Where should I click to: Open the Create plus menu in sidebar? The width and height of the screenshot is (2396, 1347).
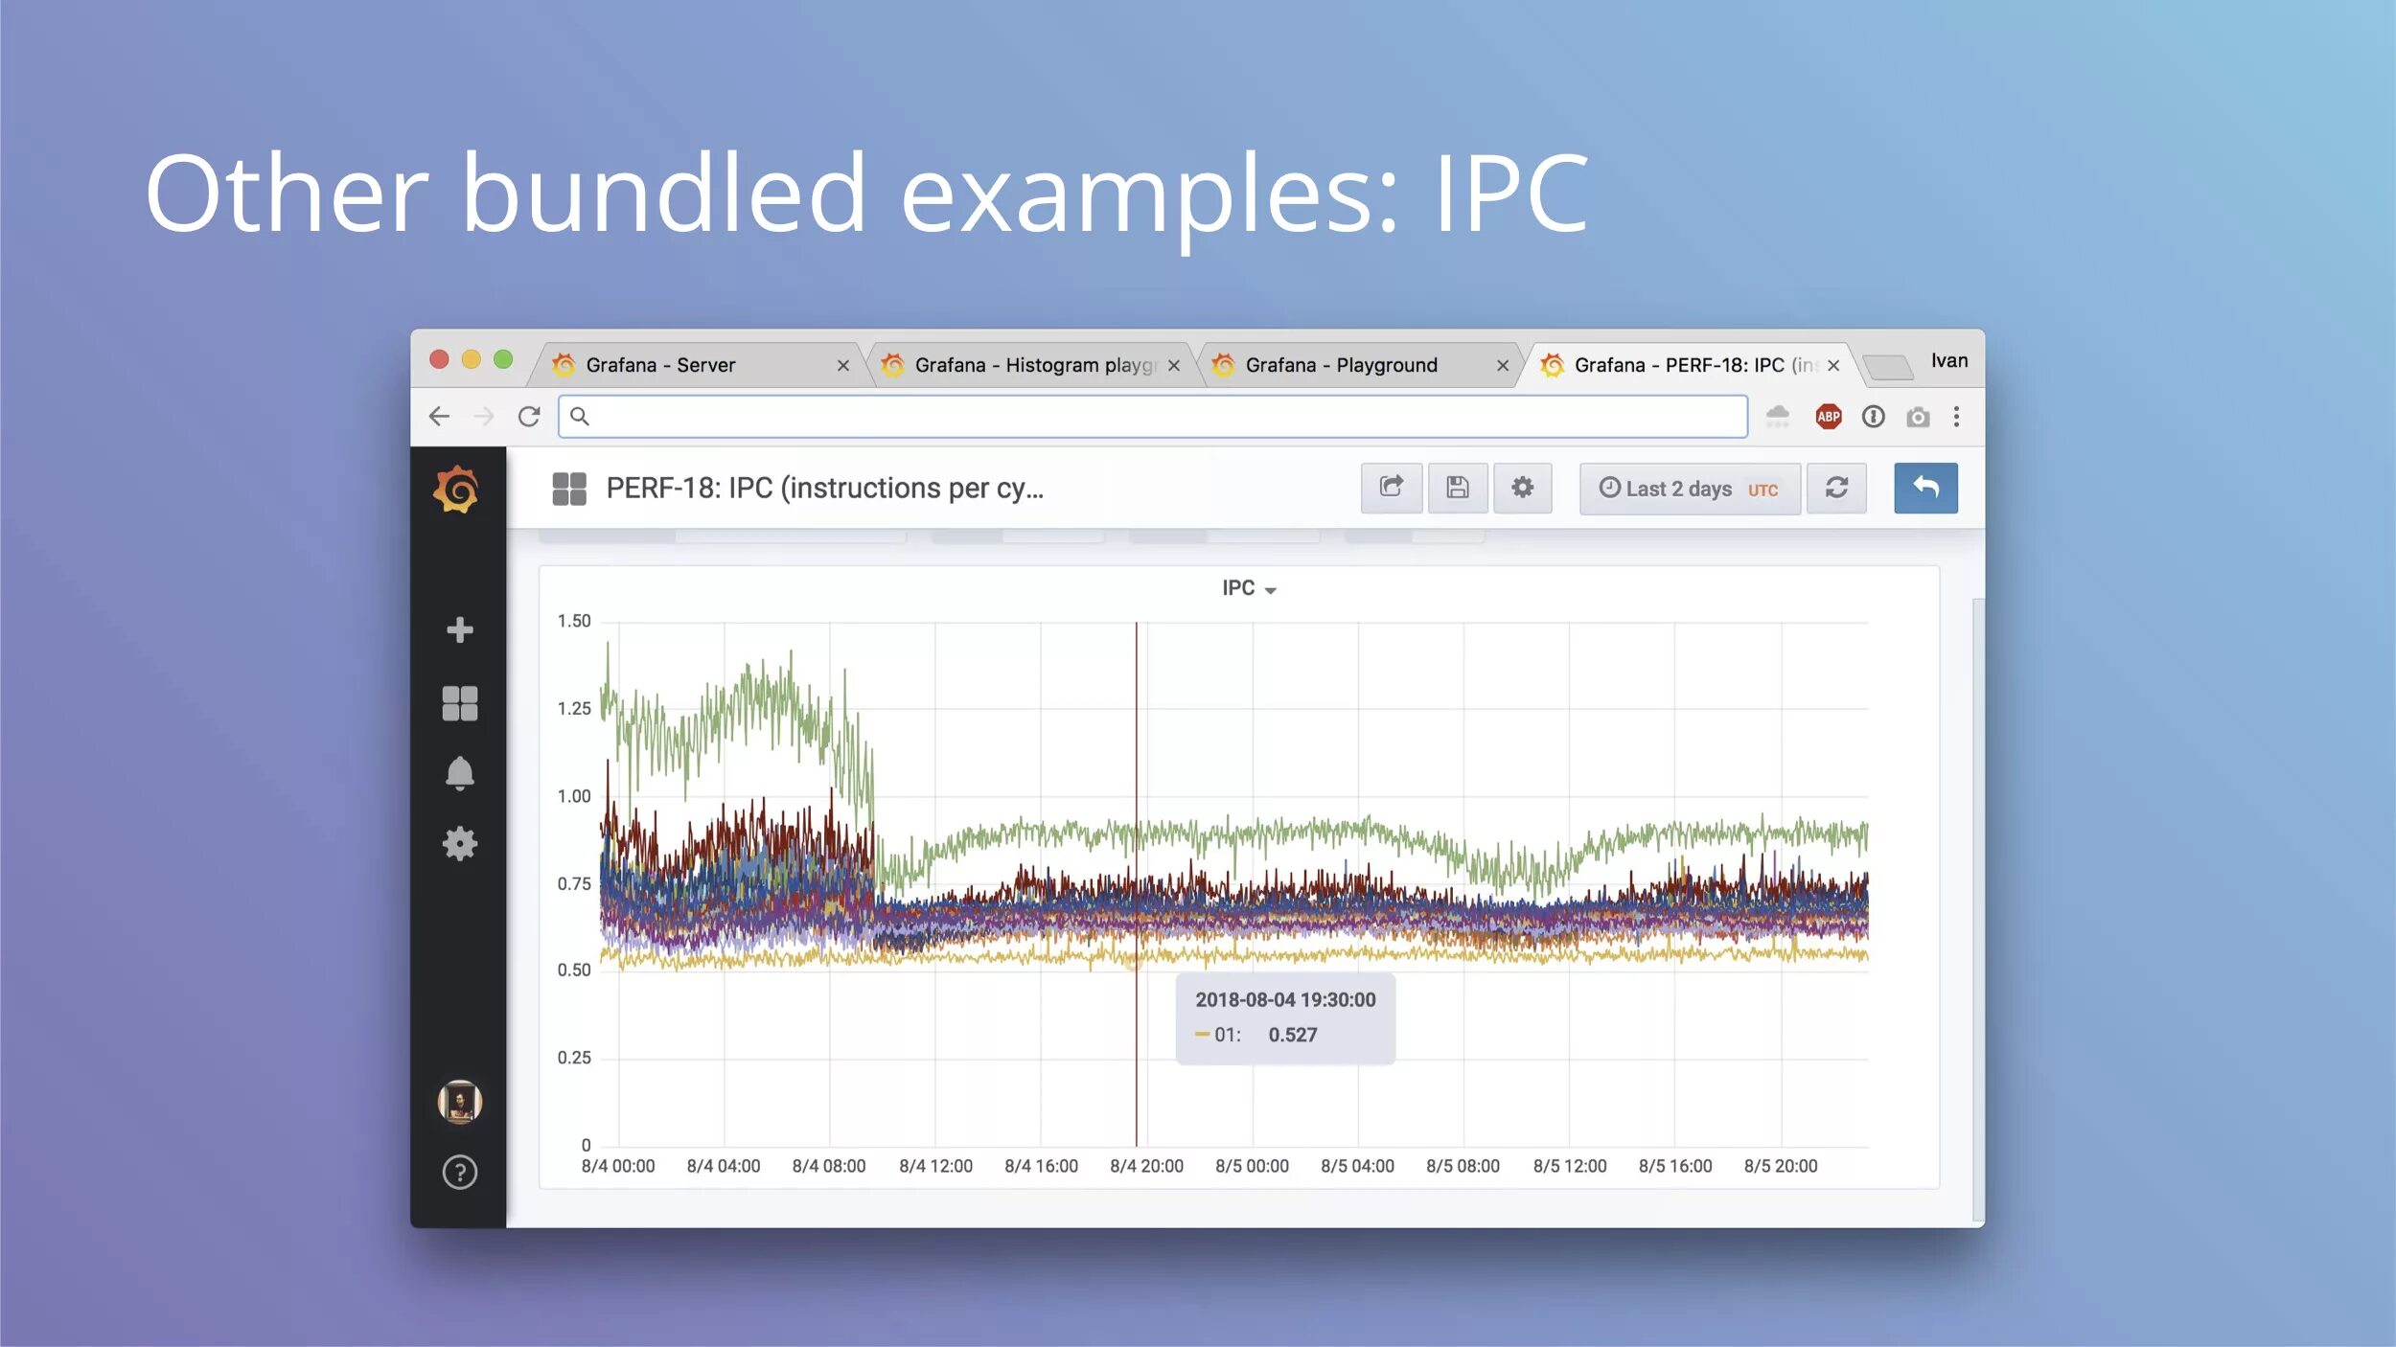click(x=459, y=629)
